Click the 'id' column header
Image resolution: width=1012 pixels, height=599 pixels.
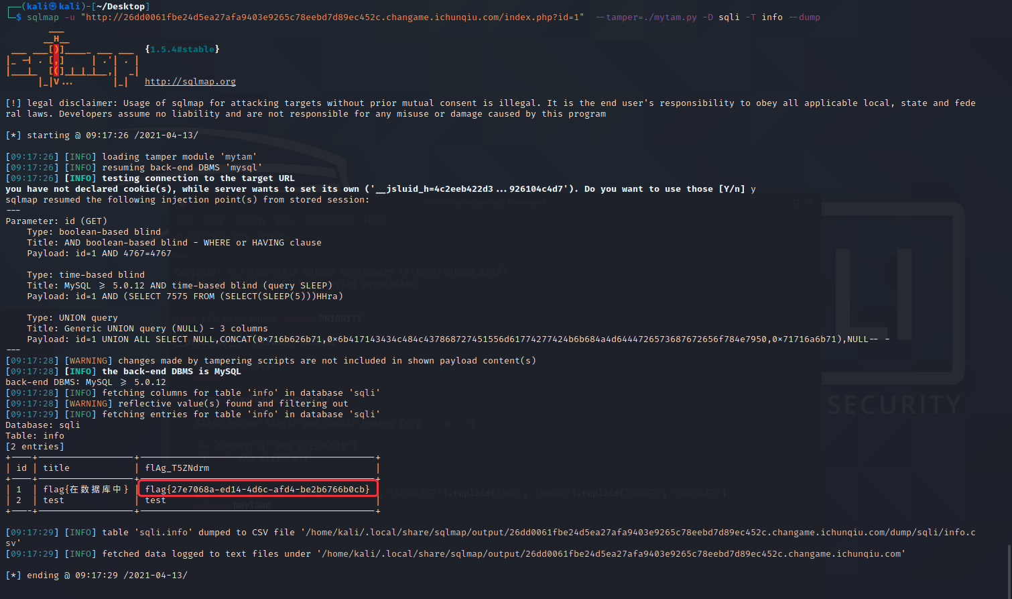click(21, 468)
